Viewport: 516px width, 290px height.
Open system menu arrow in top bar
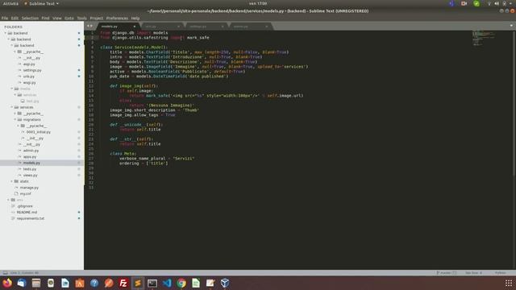point(510,3)
